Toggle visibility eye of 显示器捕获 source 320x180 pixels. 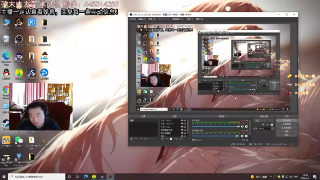point(182,133)
